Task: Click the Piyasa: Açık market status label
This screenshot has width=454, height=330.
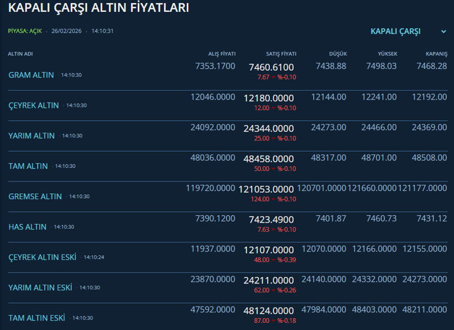Action: click(x=25, y=31)
